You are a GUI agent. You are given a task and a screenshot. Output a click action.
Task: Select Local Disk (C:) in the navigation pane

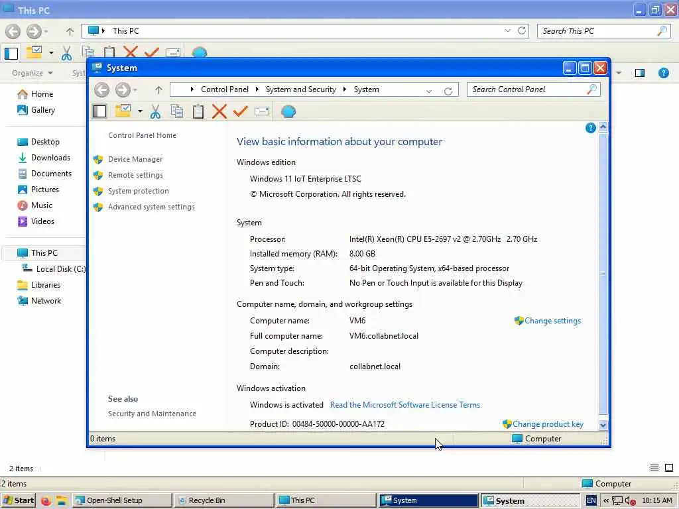(x=60, y=269)
